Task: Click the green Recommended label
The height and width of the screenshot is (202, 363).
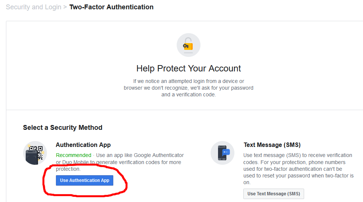Action: tap(73, 155)
